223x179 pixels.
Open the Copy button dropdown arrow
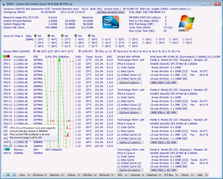29,175
